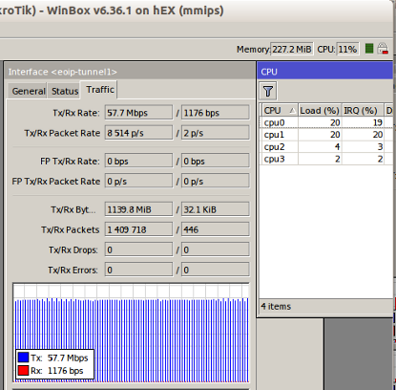
Task: Click the Rx Bytes field showing 32.1 KiB
Action: pos(216,209)
